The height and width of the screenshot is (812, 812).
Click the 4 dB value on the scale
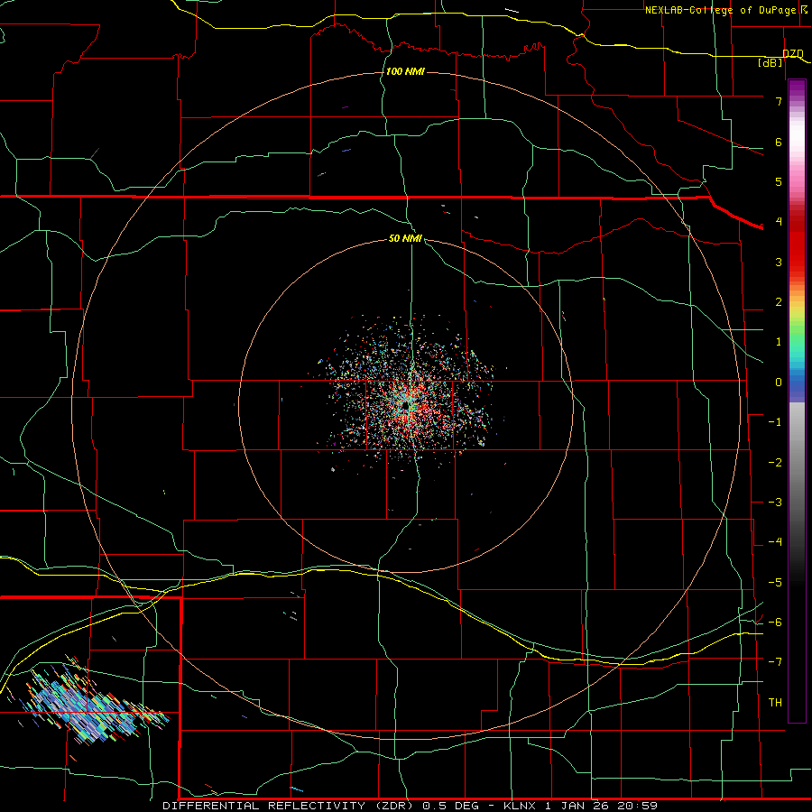pyautogui.click(x=779, y=222)
